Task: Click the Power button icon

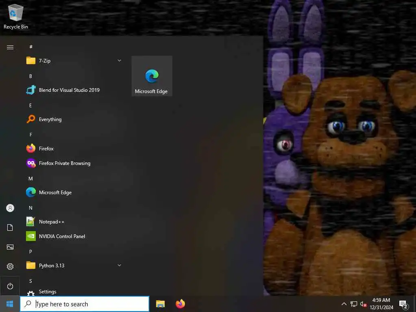Action: [10, 286]
